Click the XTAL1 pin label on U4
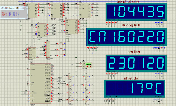This screenshot has width=176, height=106. 32,65
